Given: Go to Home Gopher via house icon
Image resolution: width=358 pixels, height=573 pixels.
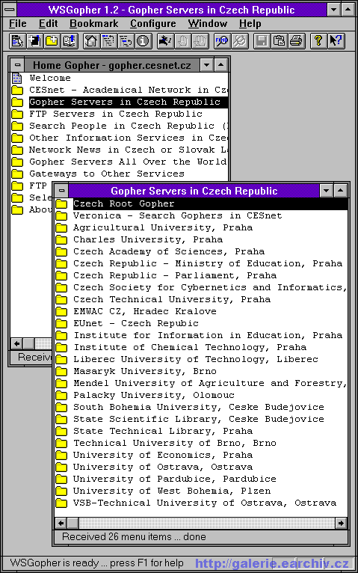Looking at the screenshot, I should pyautogui.click(x=91, y=41).
